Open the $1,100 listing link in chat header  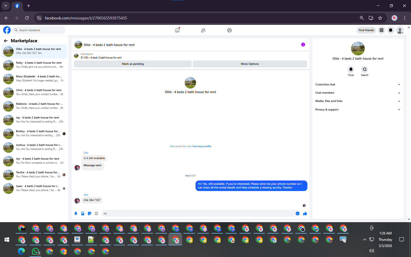tap(101, 58)
